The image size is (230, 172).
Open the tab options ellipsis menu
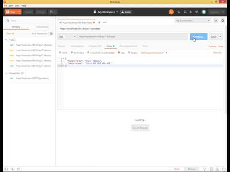pyautogui.click(x=104, y=22)
